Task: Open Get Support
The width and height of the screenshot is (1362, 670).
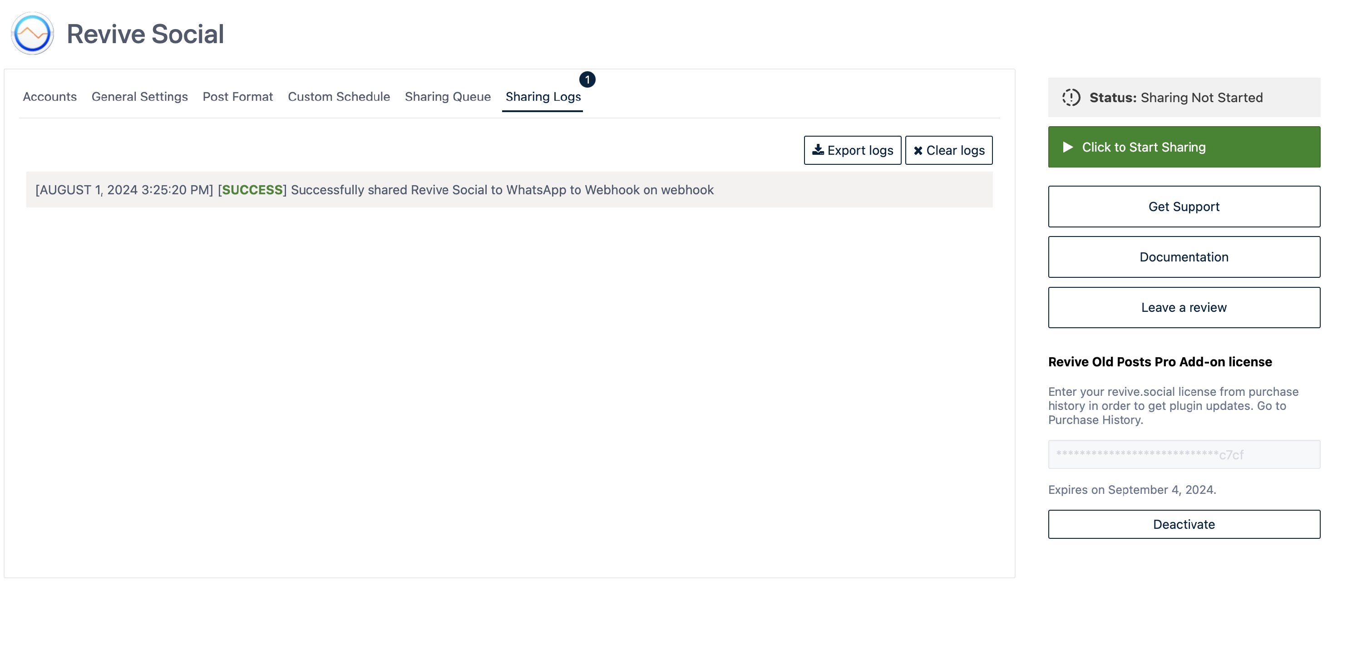Action: point(1183,207)
